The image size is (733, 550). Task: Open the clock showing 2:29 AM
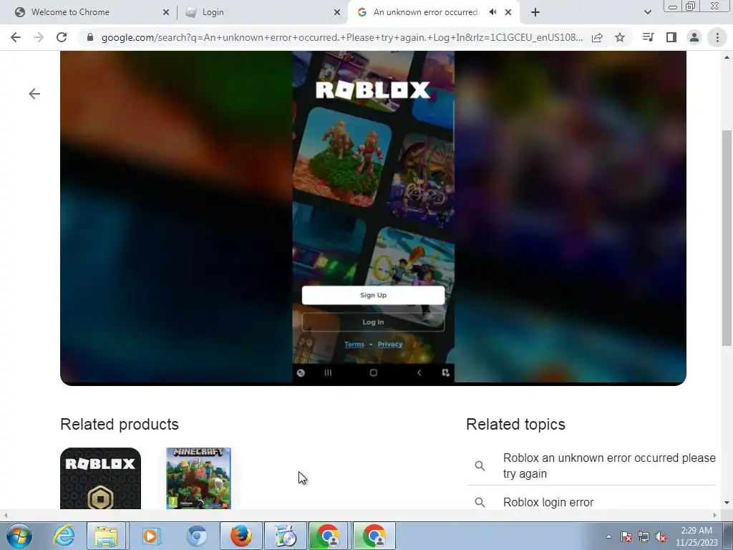(x=696, y=536)
